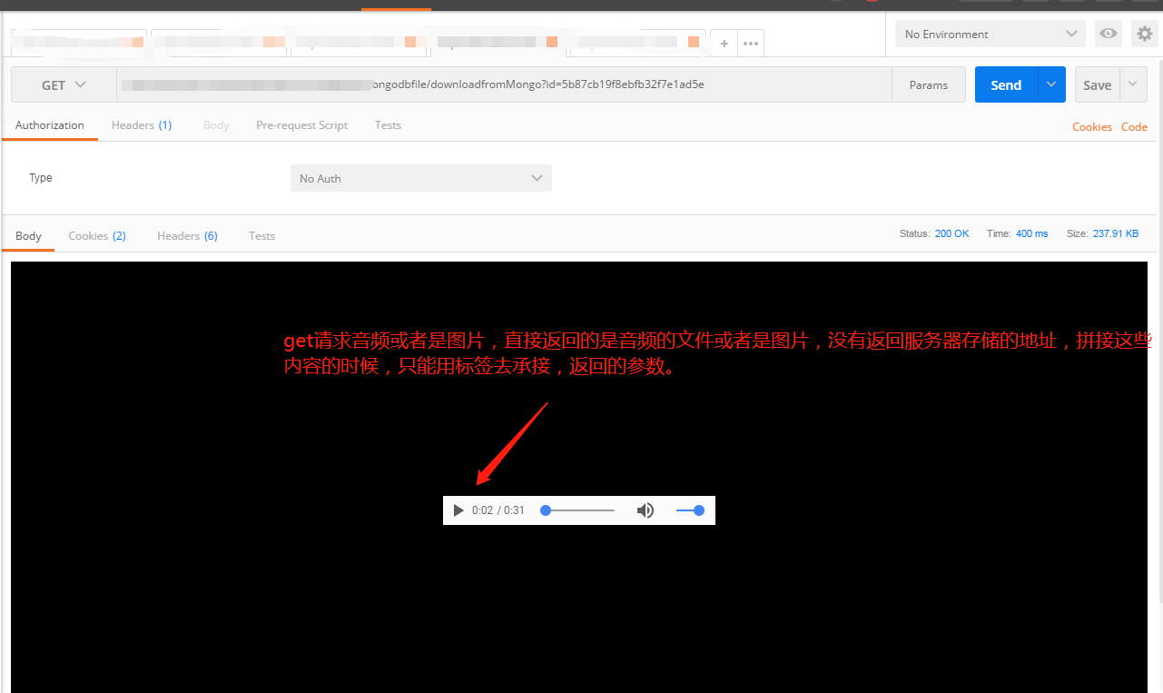Image resolution: width=1163 pixels, height=693 pixels.
Task: Open the Pre-request Script tab
Action: [x=302, y=125]
